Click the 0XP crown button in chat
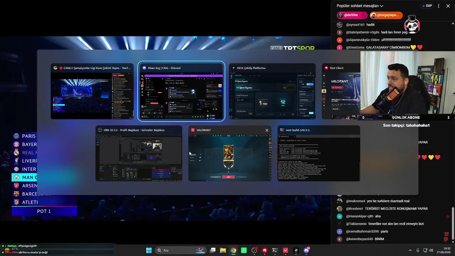 [427, 6]
